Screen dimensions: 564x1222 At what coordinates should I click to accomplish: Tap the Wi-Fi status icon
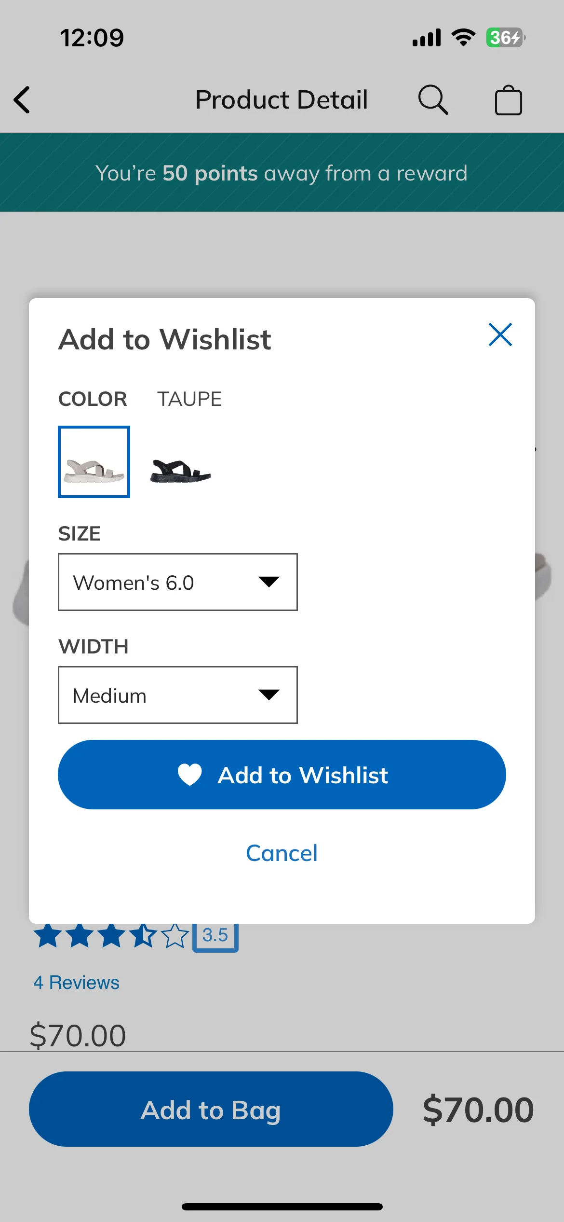coord(463,38)
